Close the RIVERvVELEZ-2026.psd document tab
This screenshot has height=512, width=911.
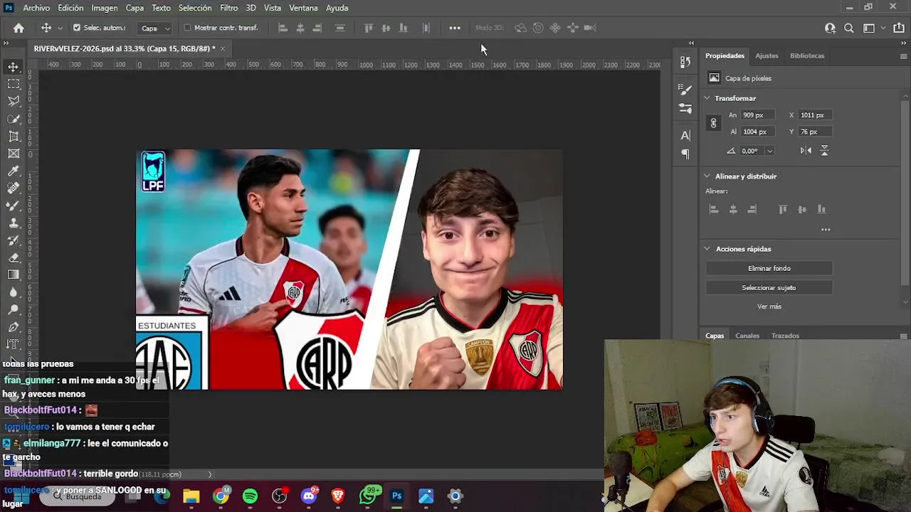tap(223, 48)
